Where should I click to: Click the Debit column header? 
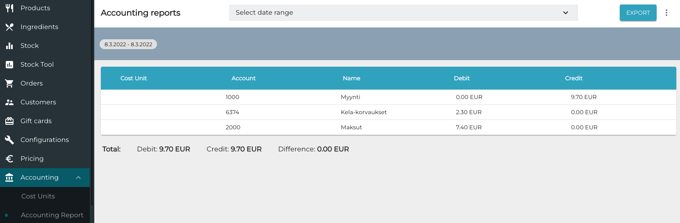(x=462, y=78)
